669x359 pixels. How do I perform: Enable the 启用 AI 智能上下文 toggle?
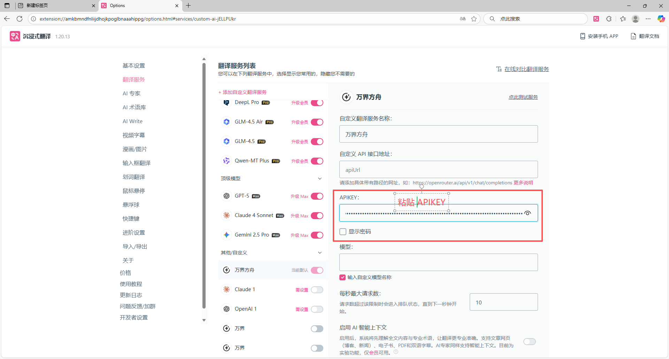point(529,341)
